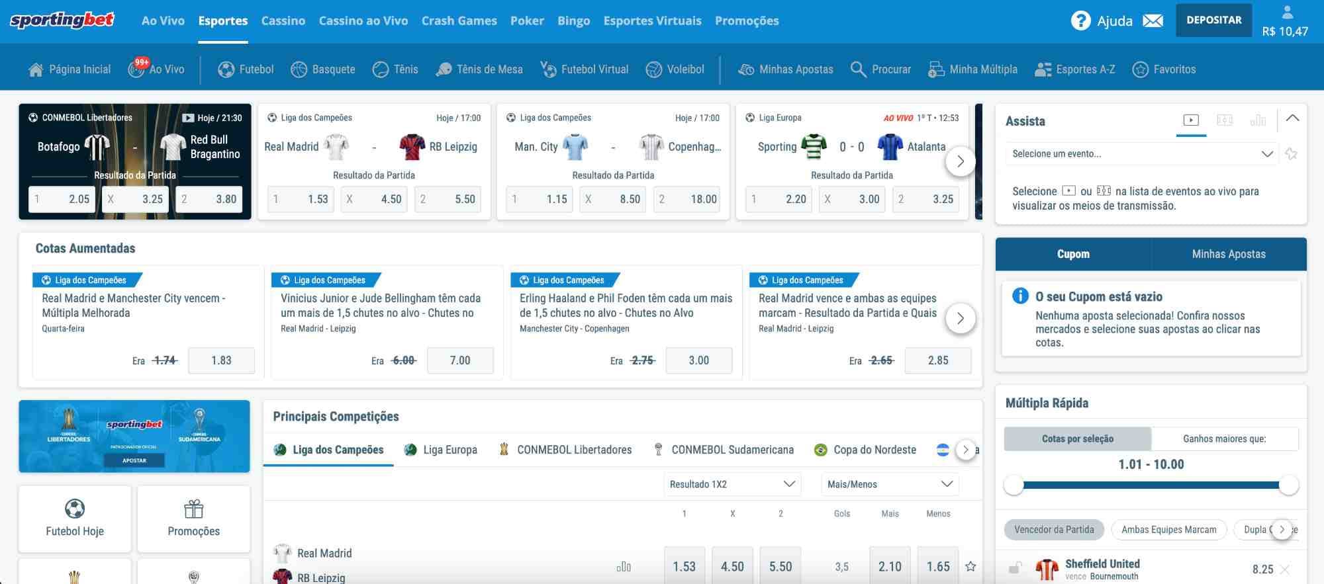The width and height of the screenshot is (1324, 584).
Task: Favorite the selected Assista event star
Action: 1291,154
